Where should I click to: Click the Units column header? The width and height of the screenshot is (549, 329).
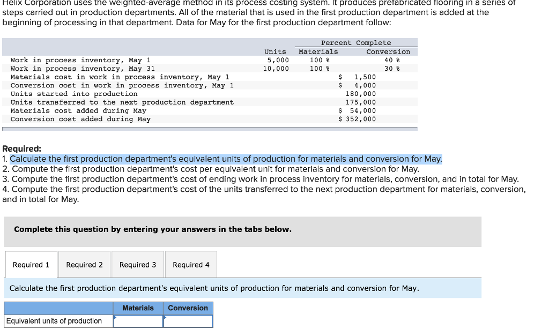(x=274, y=51)
